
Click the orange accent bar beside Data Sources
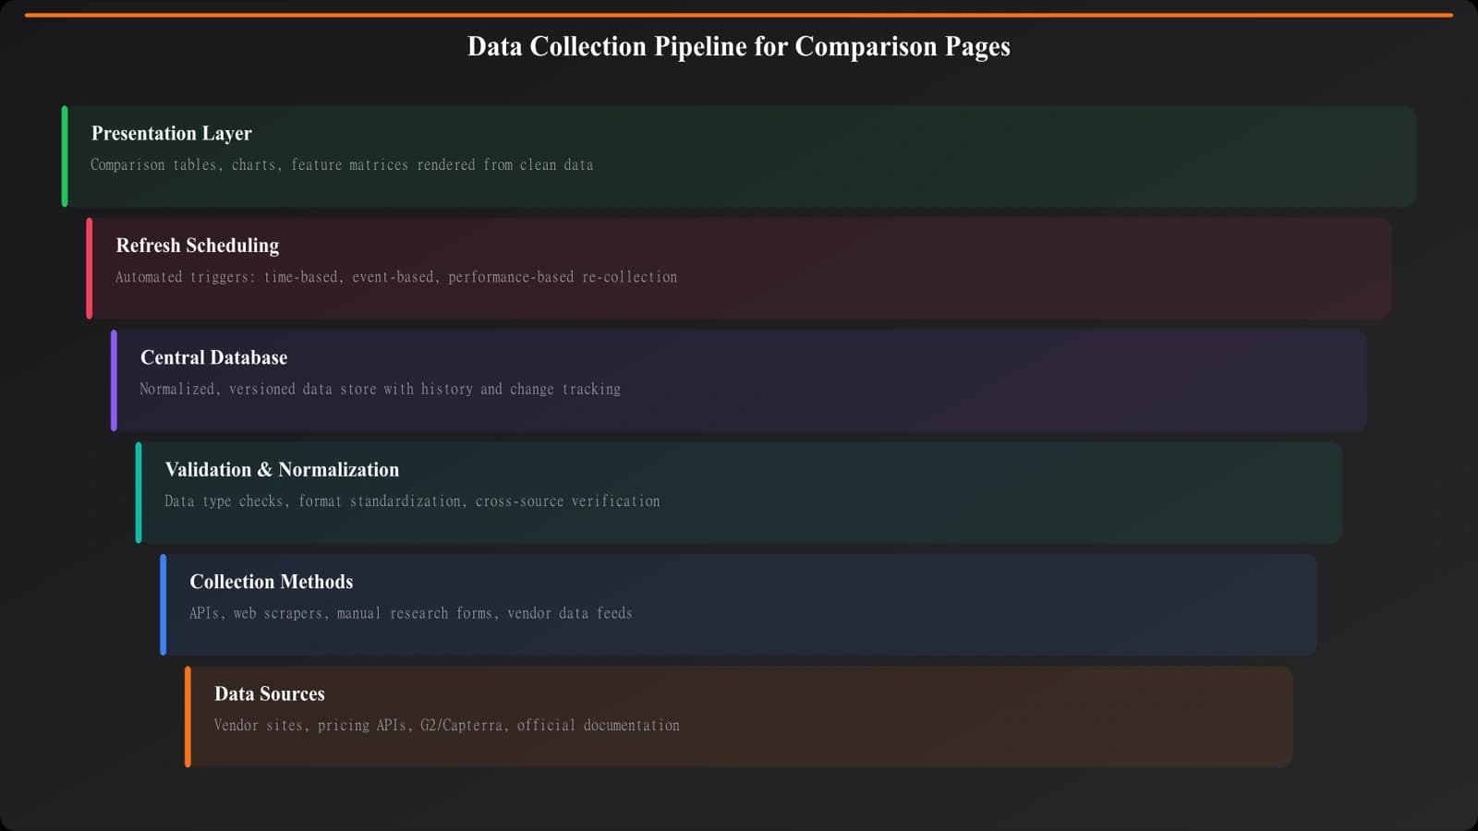[x=188, y=717]
